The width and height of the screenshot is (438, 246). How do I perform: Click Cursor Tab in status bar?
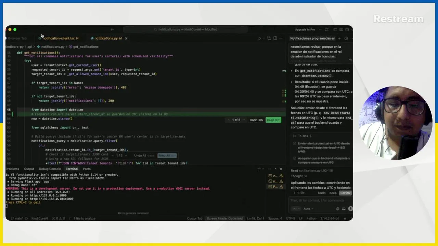[195, 218]
